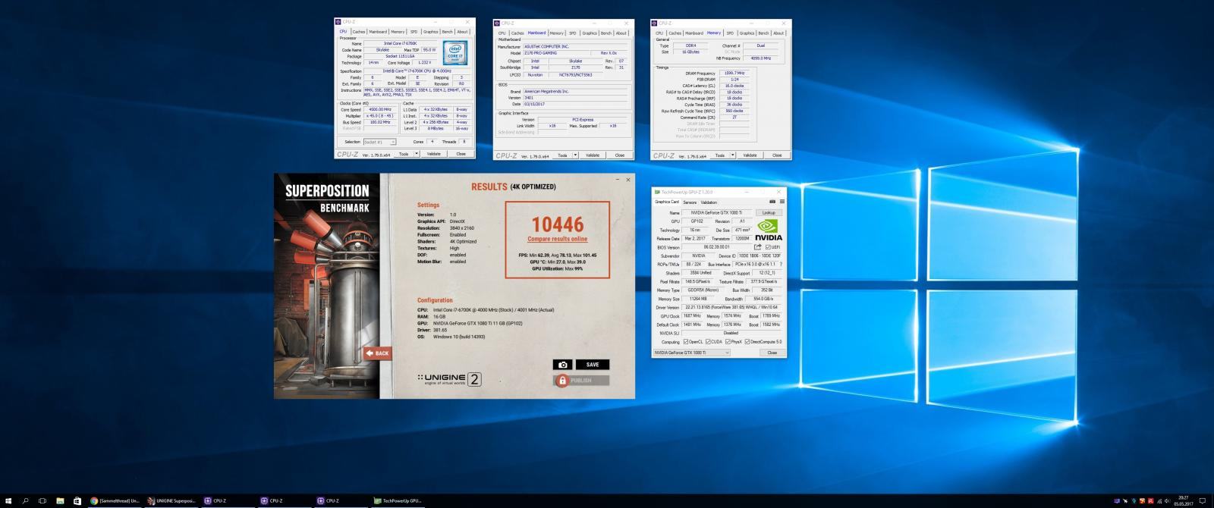Switch to the Validation tab in GPU-Z

(x=709, y=202)
